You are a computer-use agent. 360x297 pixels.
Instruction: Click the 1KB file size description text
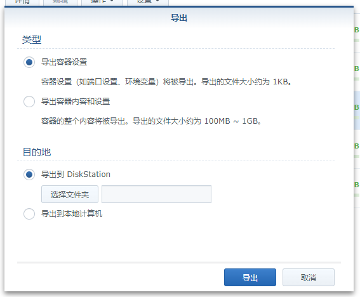(x=166, y=82)
